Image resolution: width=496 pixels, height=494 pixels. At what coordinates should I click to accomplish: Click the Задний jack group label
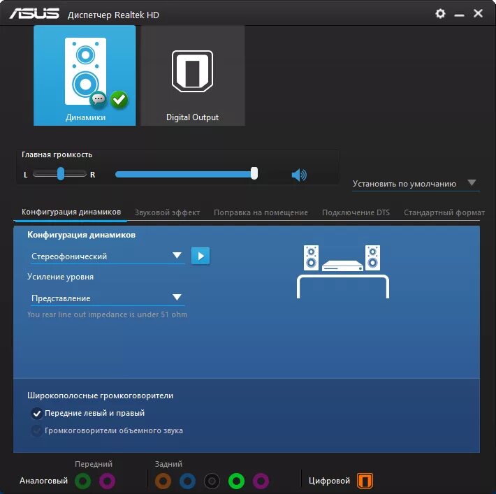(168, 464)
